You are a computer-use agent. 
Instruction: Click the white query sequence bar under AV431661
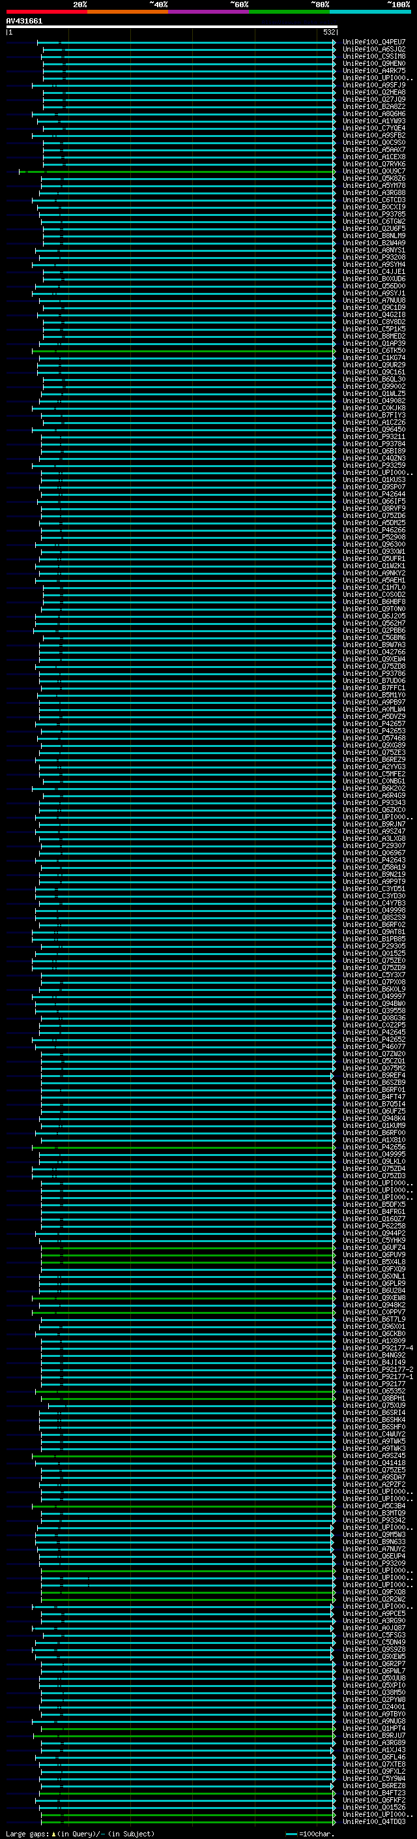(x=171, y=26)
